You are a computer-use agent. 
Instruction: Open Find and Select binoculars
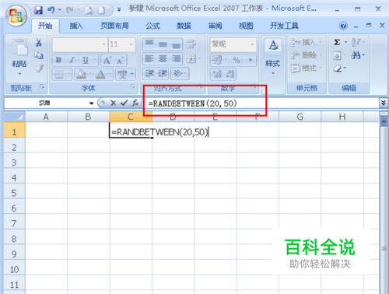[356, 55]
